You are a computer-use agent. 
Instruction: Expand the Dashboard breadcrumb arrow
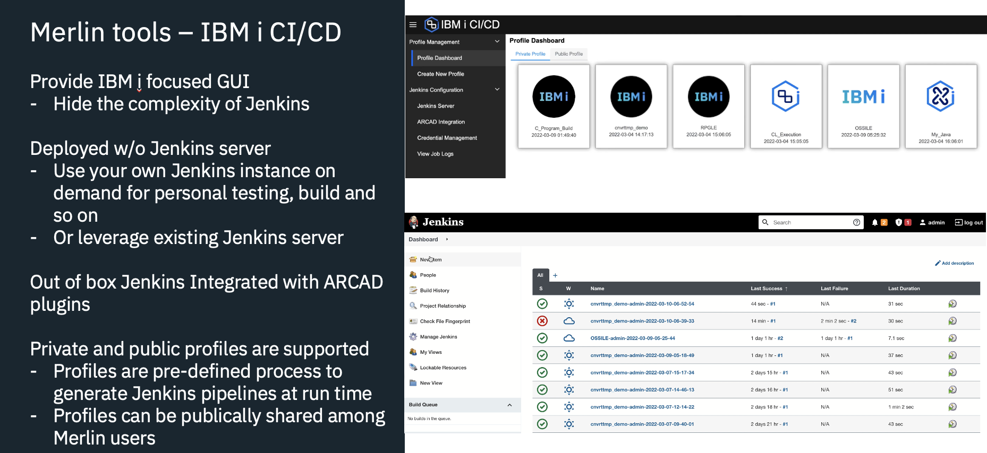pos(447,239)
